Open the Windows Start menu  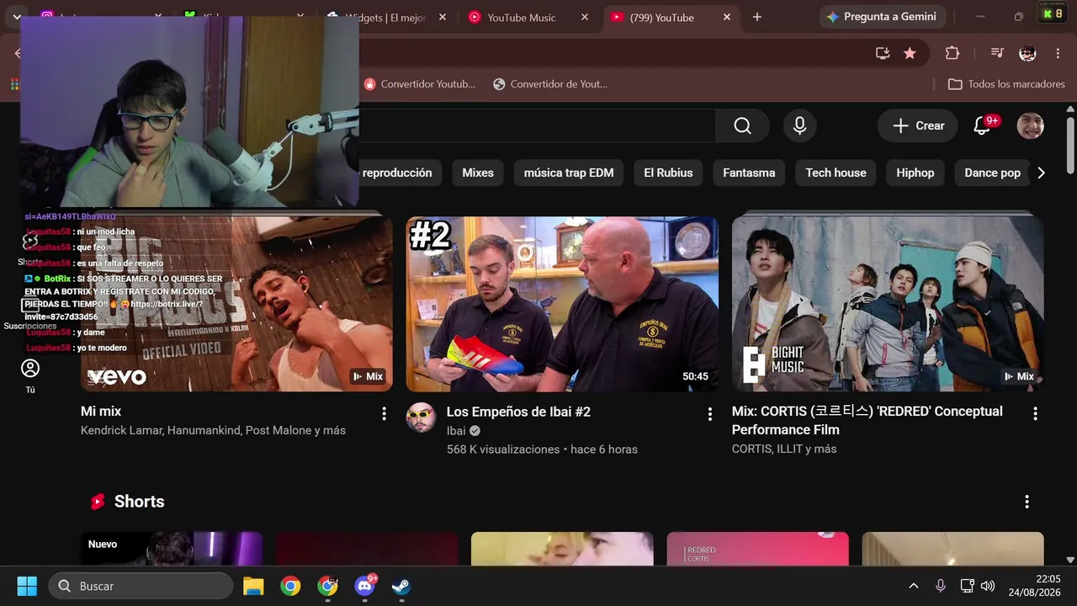pos(27,586)
